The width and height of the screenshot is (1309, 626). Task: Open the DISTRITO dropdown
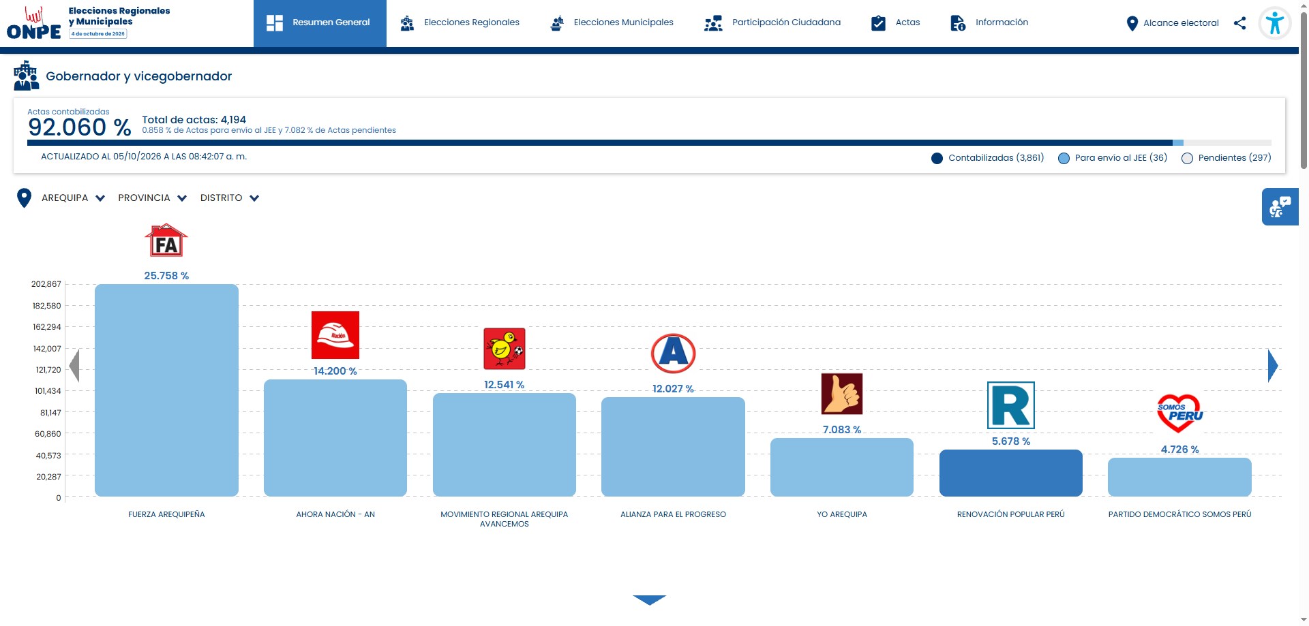pos(229,198)
